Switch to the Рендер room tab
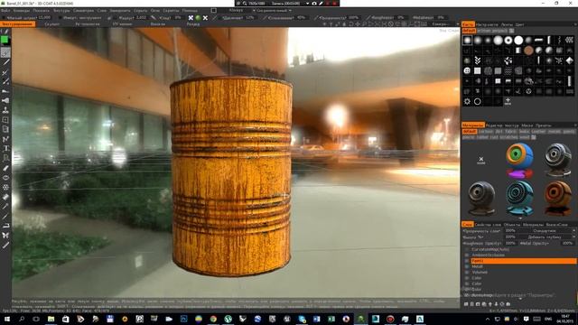Screen dimensions: 578x325 click(x=193, y=24)
